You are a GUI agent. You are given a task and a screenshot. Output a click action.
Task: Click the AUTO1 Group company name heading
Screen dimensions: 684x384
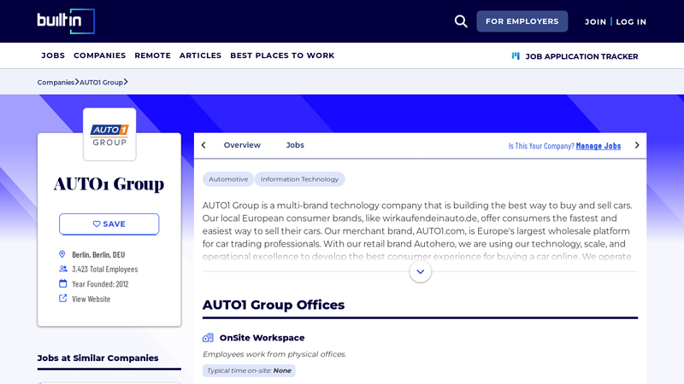point(109,183)
